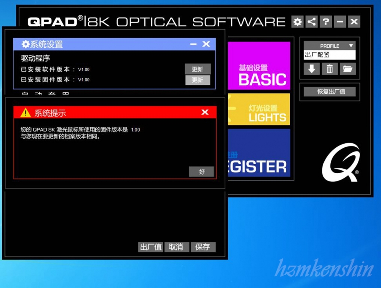The image size is (381, 288).
Task: Close the red 系统提示 alert
Action: click(205, 112)
